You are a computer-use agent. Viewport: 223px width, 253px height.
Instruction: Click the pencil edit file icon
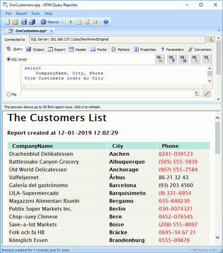[x=207, y=94]
